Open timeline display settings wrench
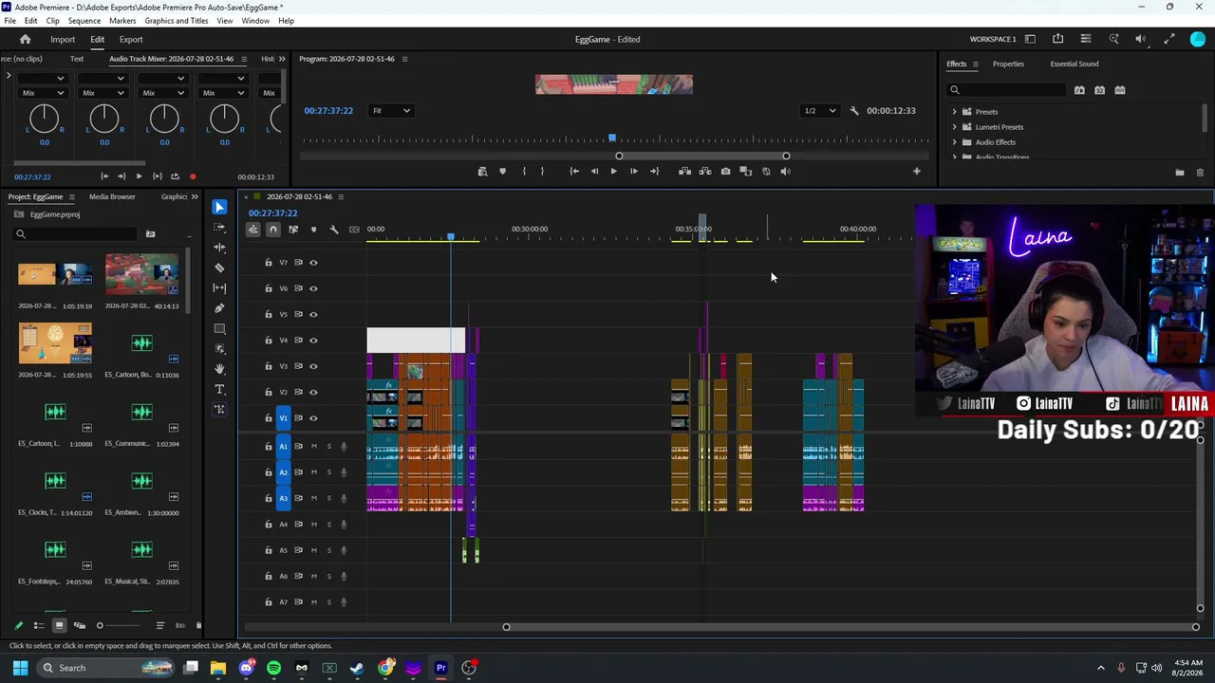The image size is (1215, 683). tap(334, 229)
